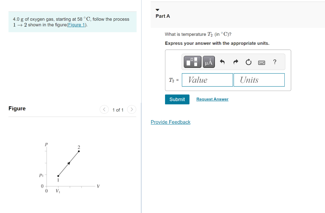Redo the answer edit
Screen dimensions: 325x213
pyautogui.click(x=235, y=62)
